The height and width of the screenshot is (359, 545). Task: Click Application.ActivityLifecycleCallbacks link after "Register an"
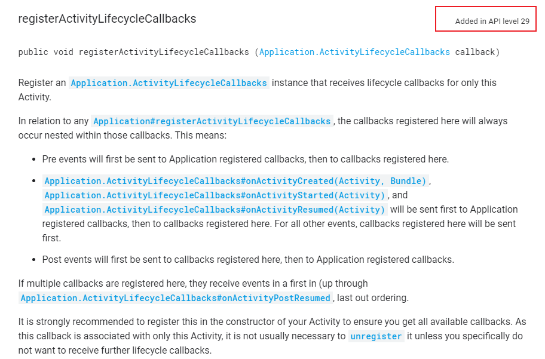tap(169, 83)
